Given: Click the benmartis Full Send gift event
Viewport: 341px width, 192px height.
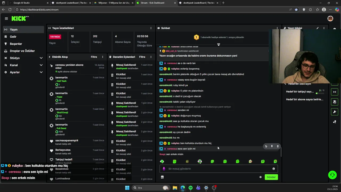Looking at the screenshot, I should tap(78, 130).
